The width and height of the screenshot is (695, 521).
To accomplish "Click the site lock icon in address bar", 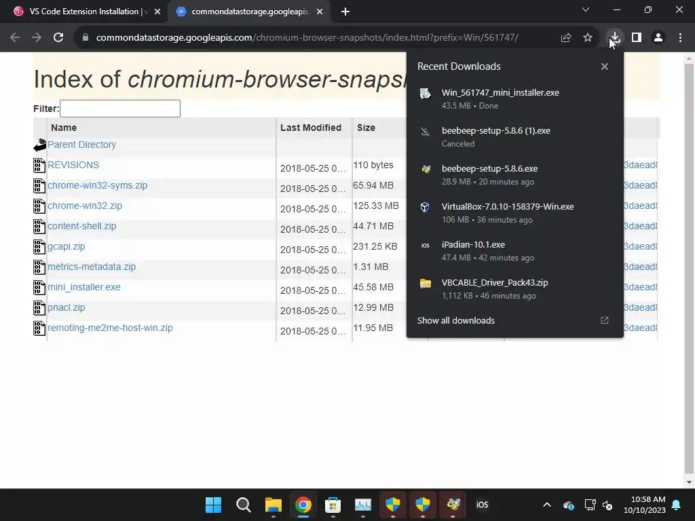I will click(86, 38).
